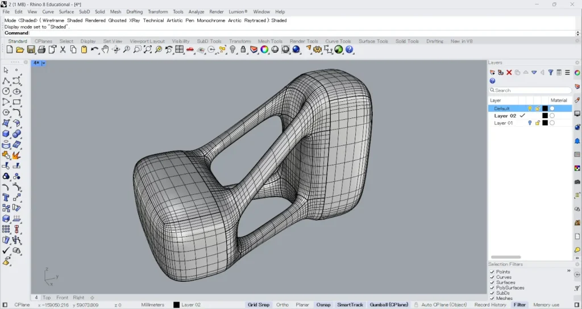Toggle the Points selection filter checkbox
Screen dimensions: 582x309
click(x=492, y=272)
